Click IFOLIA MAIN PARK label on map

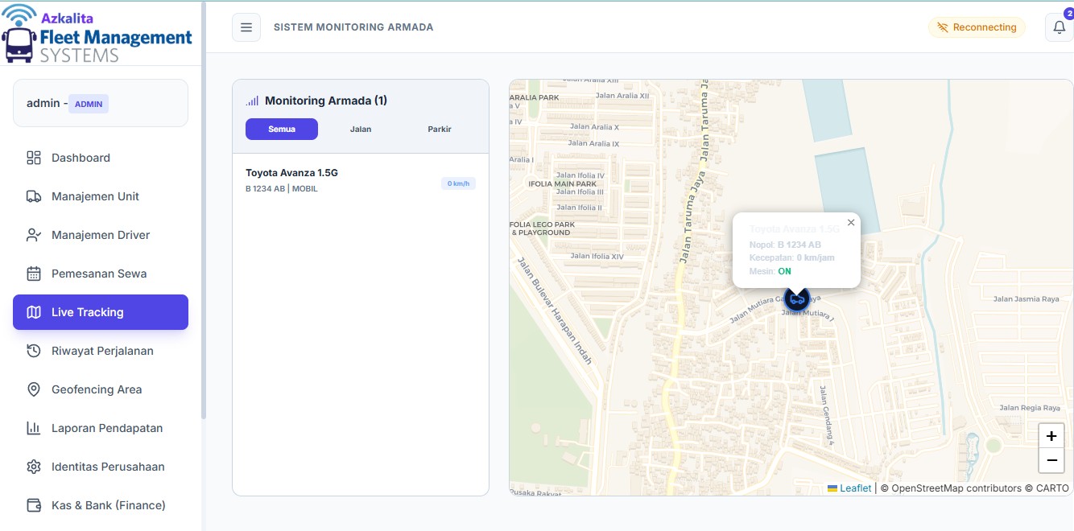(563, 183)
